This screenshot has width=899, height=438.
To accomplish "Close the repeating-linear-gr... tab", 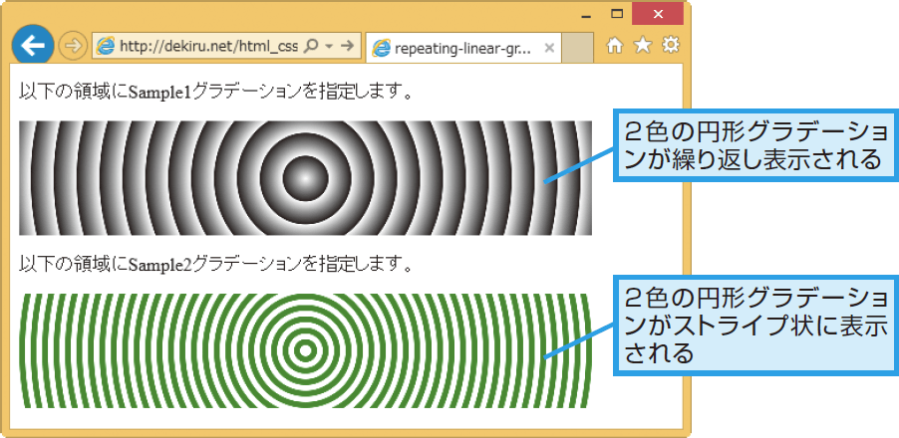I will (549, 47).
